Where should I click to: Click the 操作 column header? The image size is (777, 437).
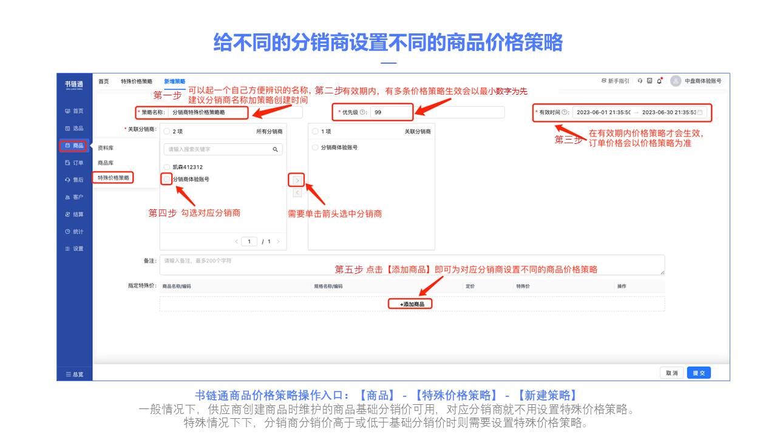click(622, 286)
